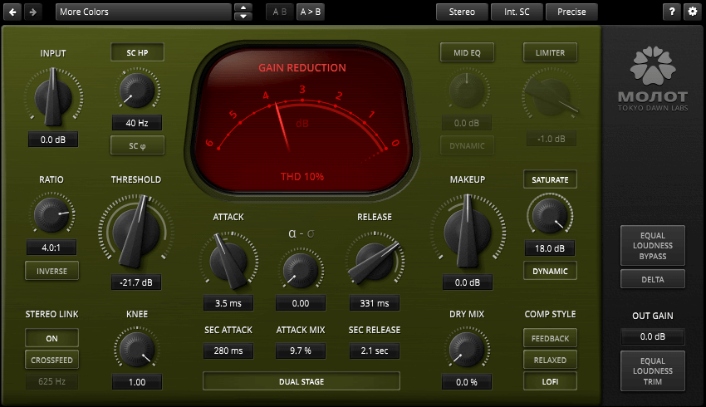Open the settings gear icon
Screen dimensions: 706x407
click(x=693, y=12)
